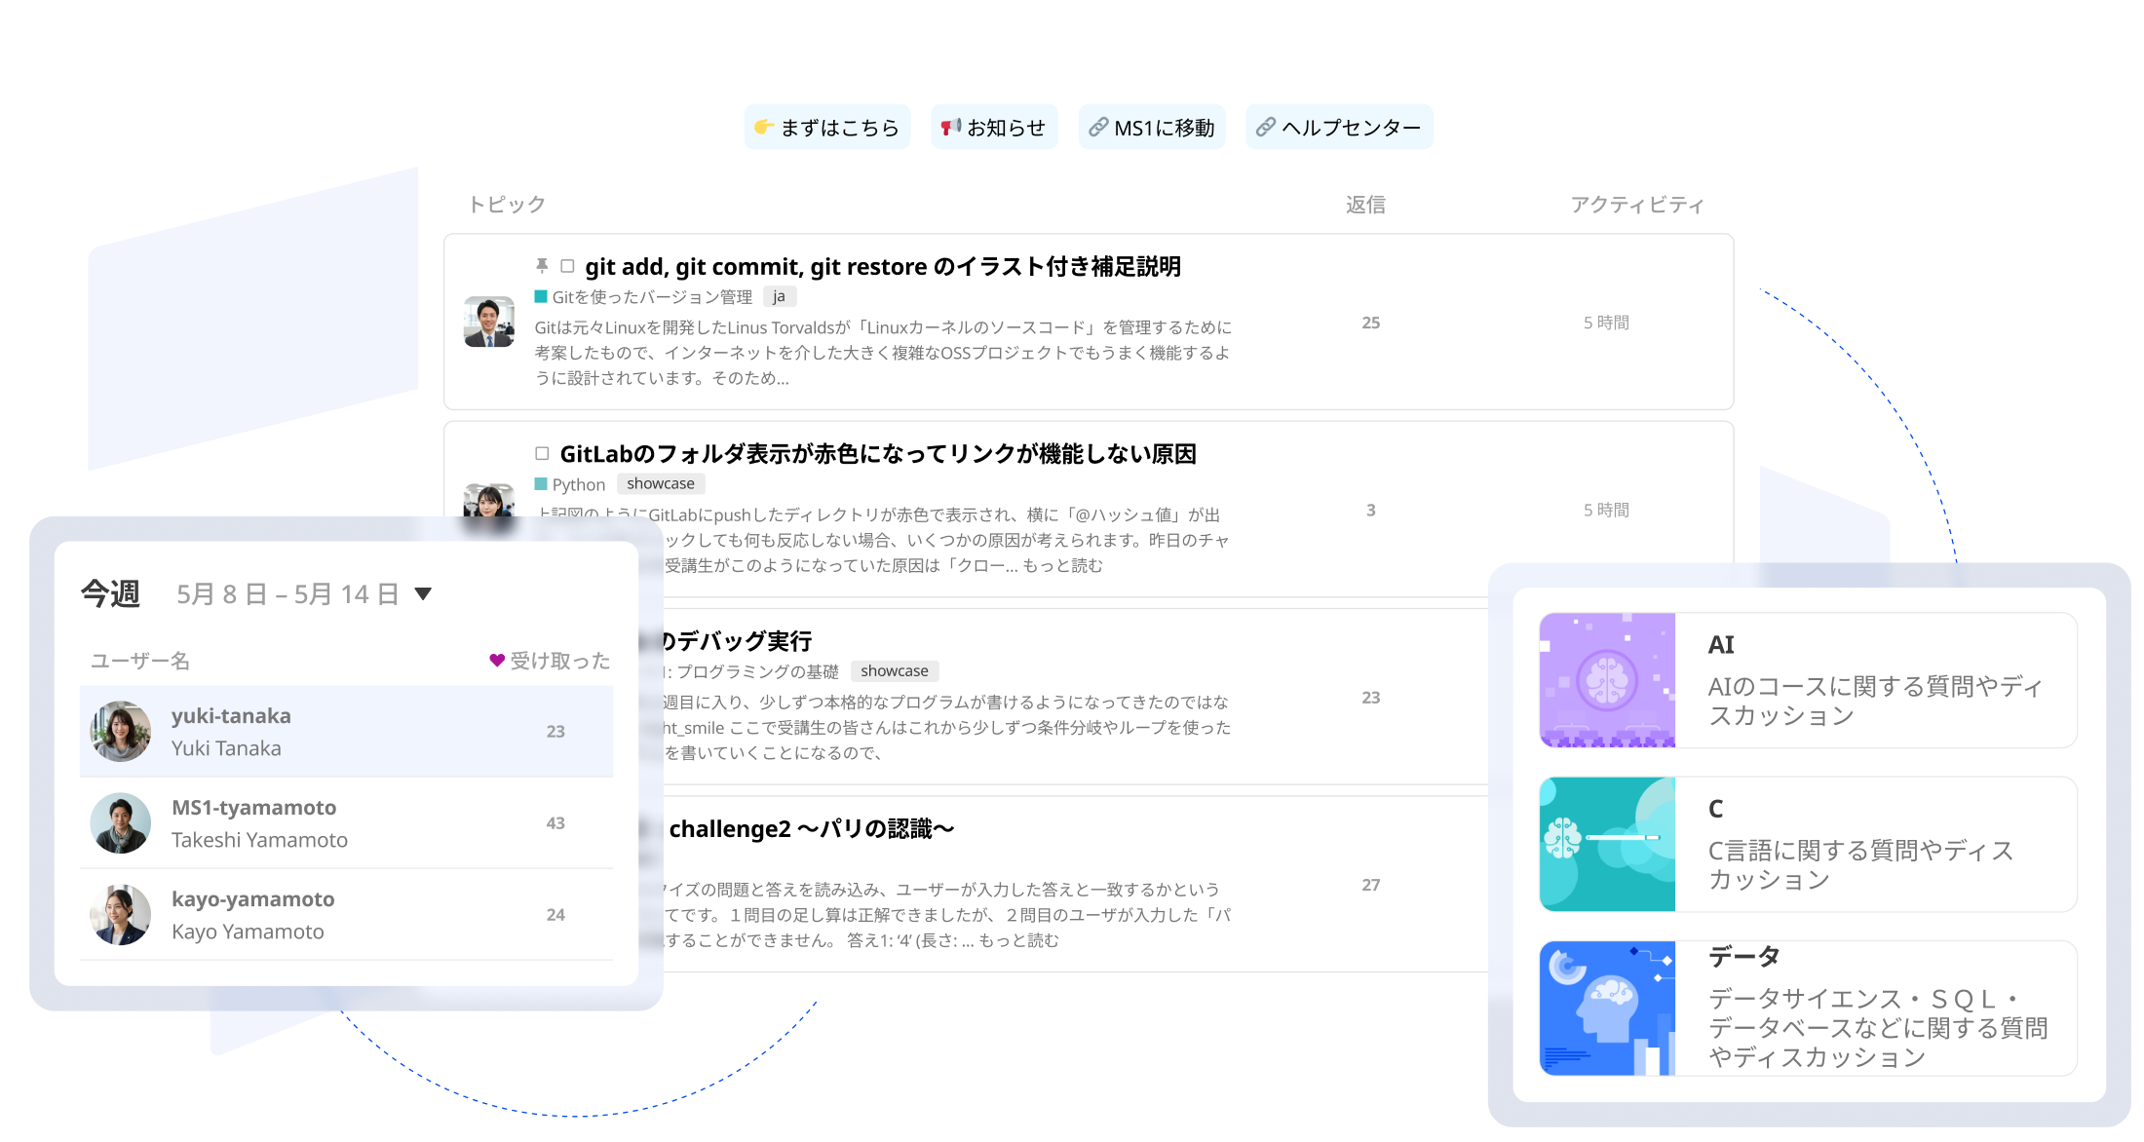This screenshot has height=1142, width=2144.
Task: Click the author avatar on the git add topic
Action: (x=489, y=323)
